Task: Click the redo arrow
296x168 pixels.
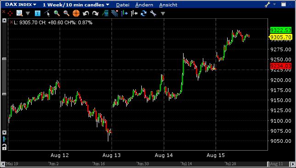Action: 95,13
